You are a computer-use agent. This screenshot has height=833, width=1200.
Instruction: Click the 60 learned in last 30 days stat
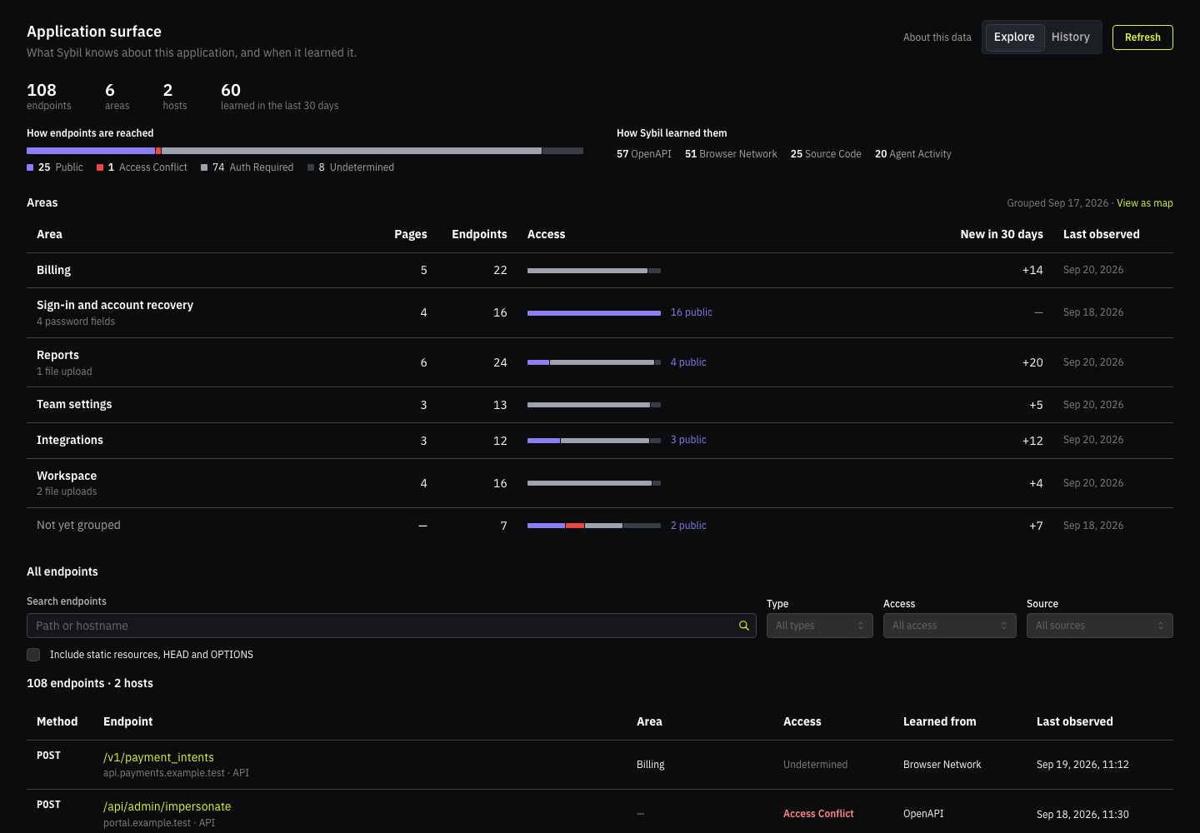tap(279, 97)
